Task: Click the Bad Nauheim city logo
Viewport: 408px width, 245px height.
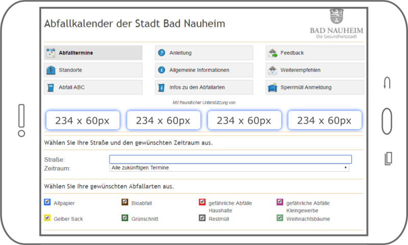Action: click(337, 24)
